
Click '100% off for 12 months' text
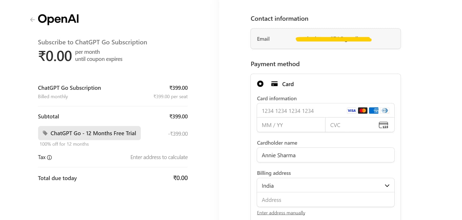64,144
